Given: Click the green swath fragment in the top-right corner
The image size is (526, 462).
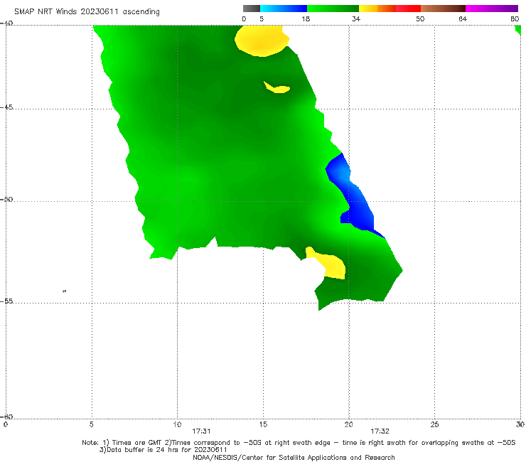Looking at the screenshot, I should tap(518, 30).
